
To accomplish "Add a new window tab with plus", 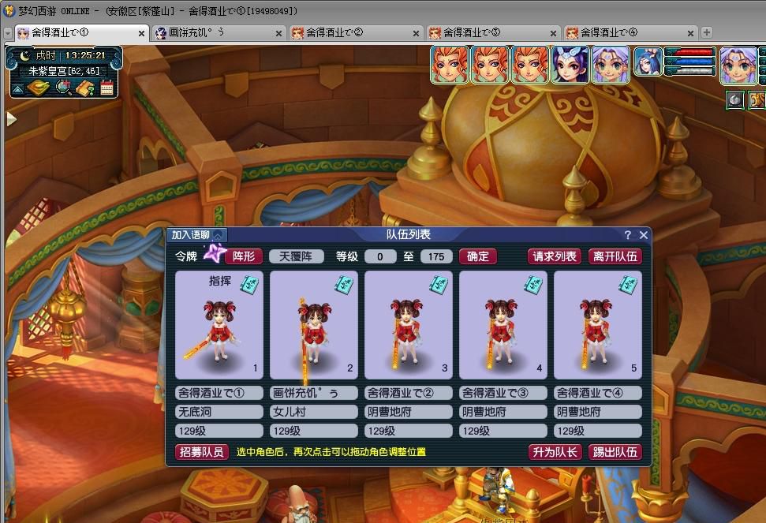I will pos(706,32).
